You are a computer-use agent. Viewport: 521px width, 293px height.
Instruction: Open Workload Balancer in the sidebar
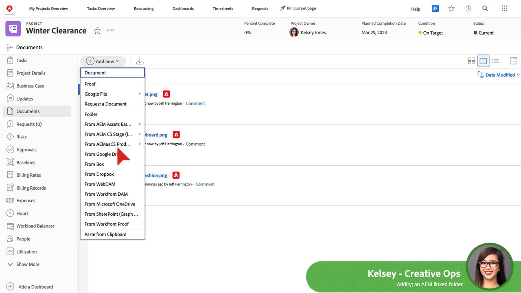37,226
